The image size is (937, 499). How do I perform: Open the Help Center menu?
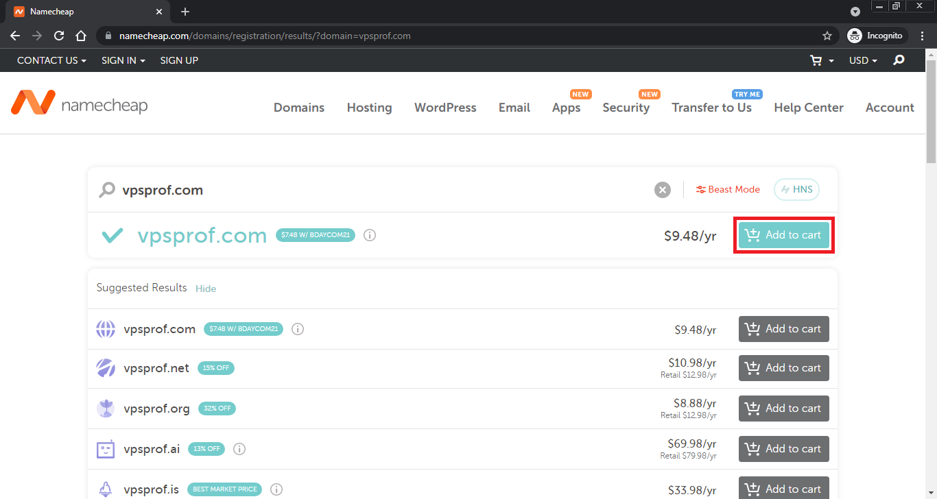tap(809, 108)
